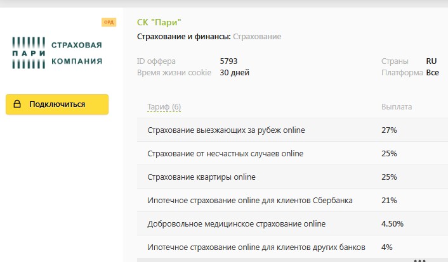This screenshot has height=262, width=448.
Task: Click the 4% payout value
Action: pyautogui.click(x=387, y=247)
